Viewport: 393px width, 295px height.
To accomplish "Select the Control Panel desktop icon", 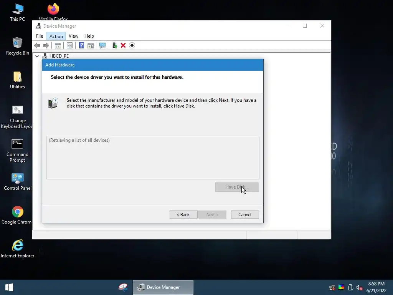I will pyautogui.click(x=18, y=182).
